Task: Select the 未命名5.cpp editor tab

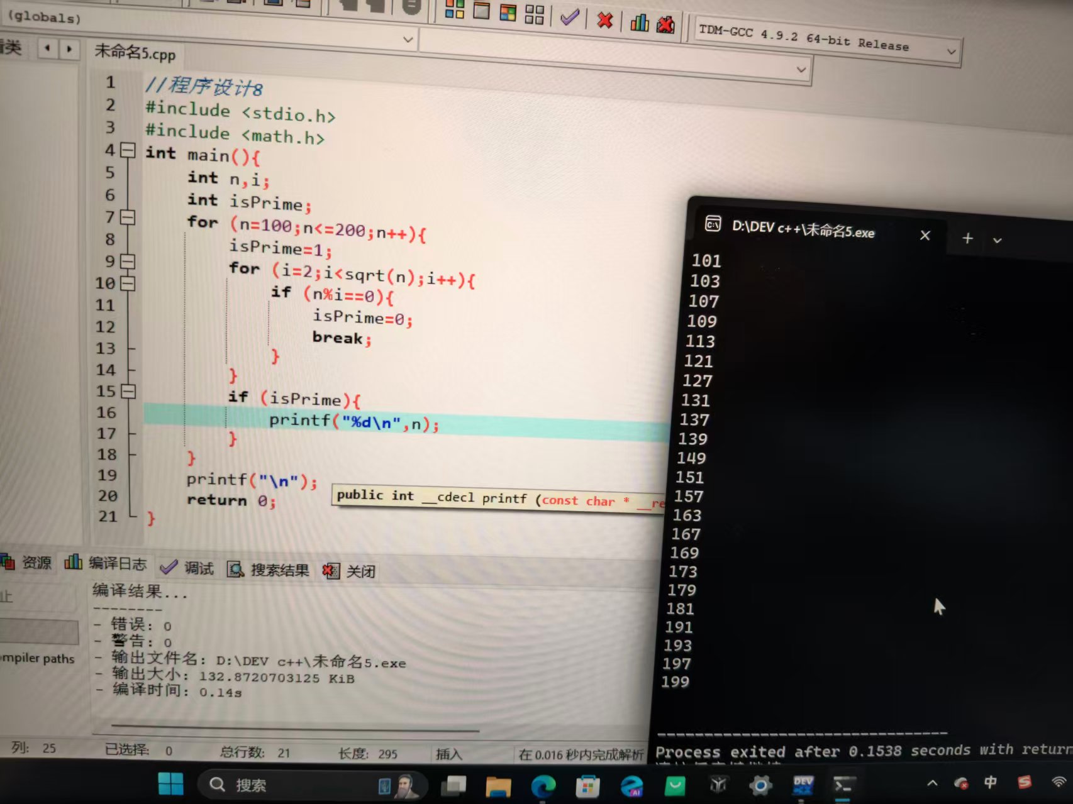Action: 135,55
